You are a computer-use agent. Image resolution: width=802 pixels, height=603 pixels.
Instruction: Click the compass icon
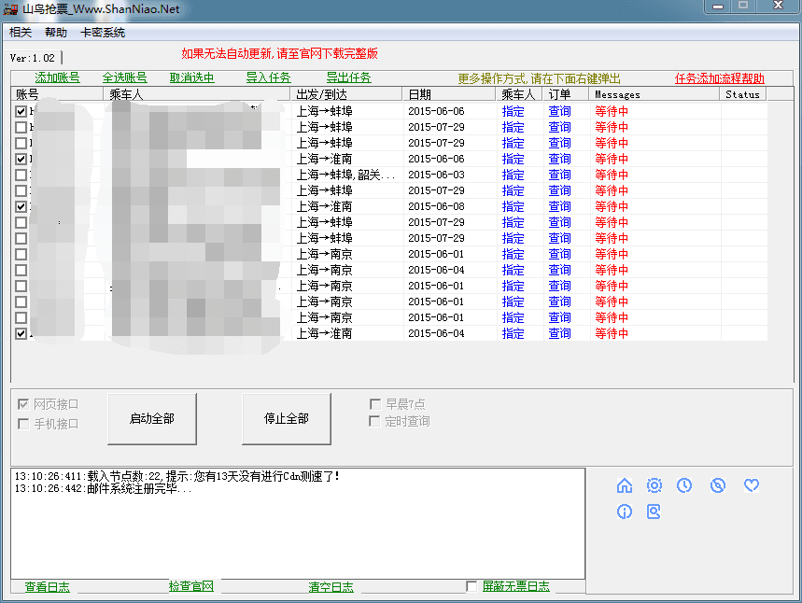point(717,485)
